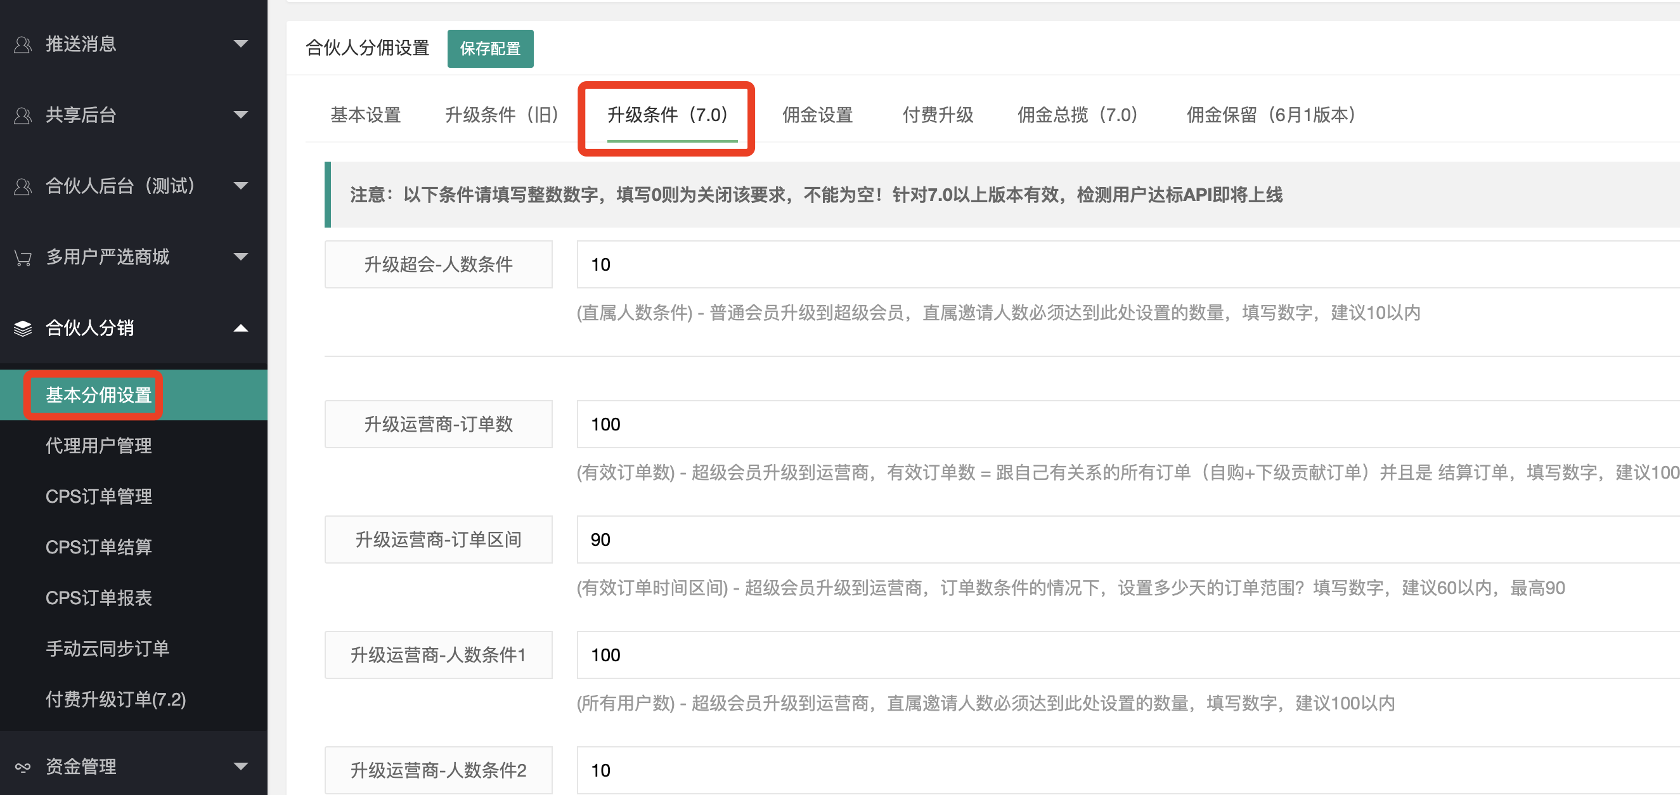1680x795 pixels.
Task: Click the 注意 integer notice text
Action: (x=817, y=195)
